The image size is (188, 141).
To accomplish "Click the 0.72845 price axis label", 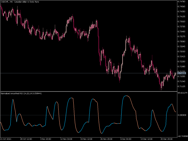I will pyautogui.click(x=182, y=46).
